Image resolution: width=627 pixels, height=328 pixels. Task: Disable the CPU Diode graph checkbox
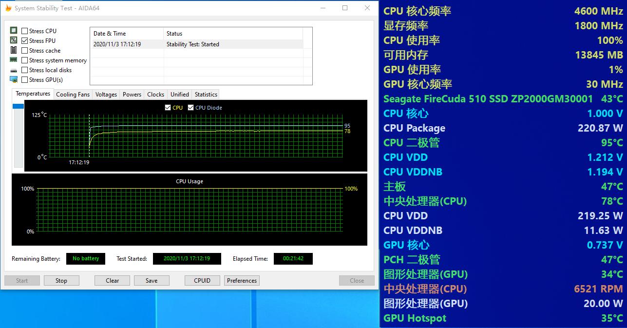coord(190,107)
